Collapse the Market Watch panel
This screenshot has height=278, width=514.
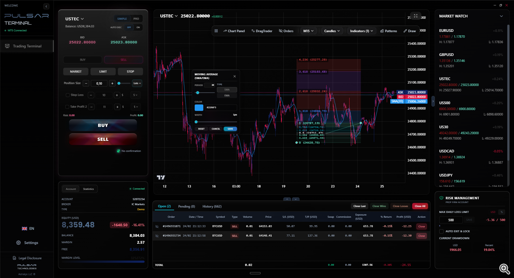tap(501, 16)
